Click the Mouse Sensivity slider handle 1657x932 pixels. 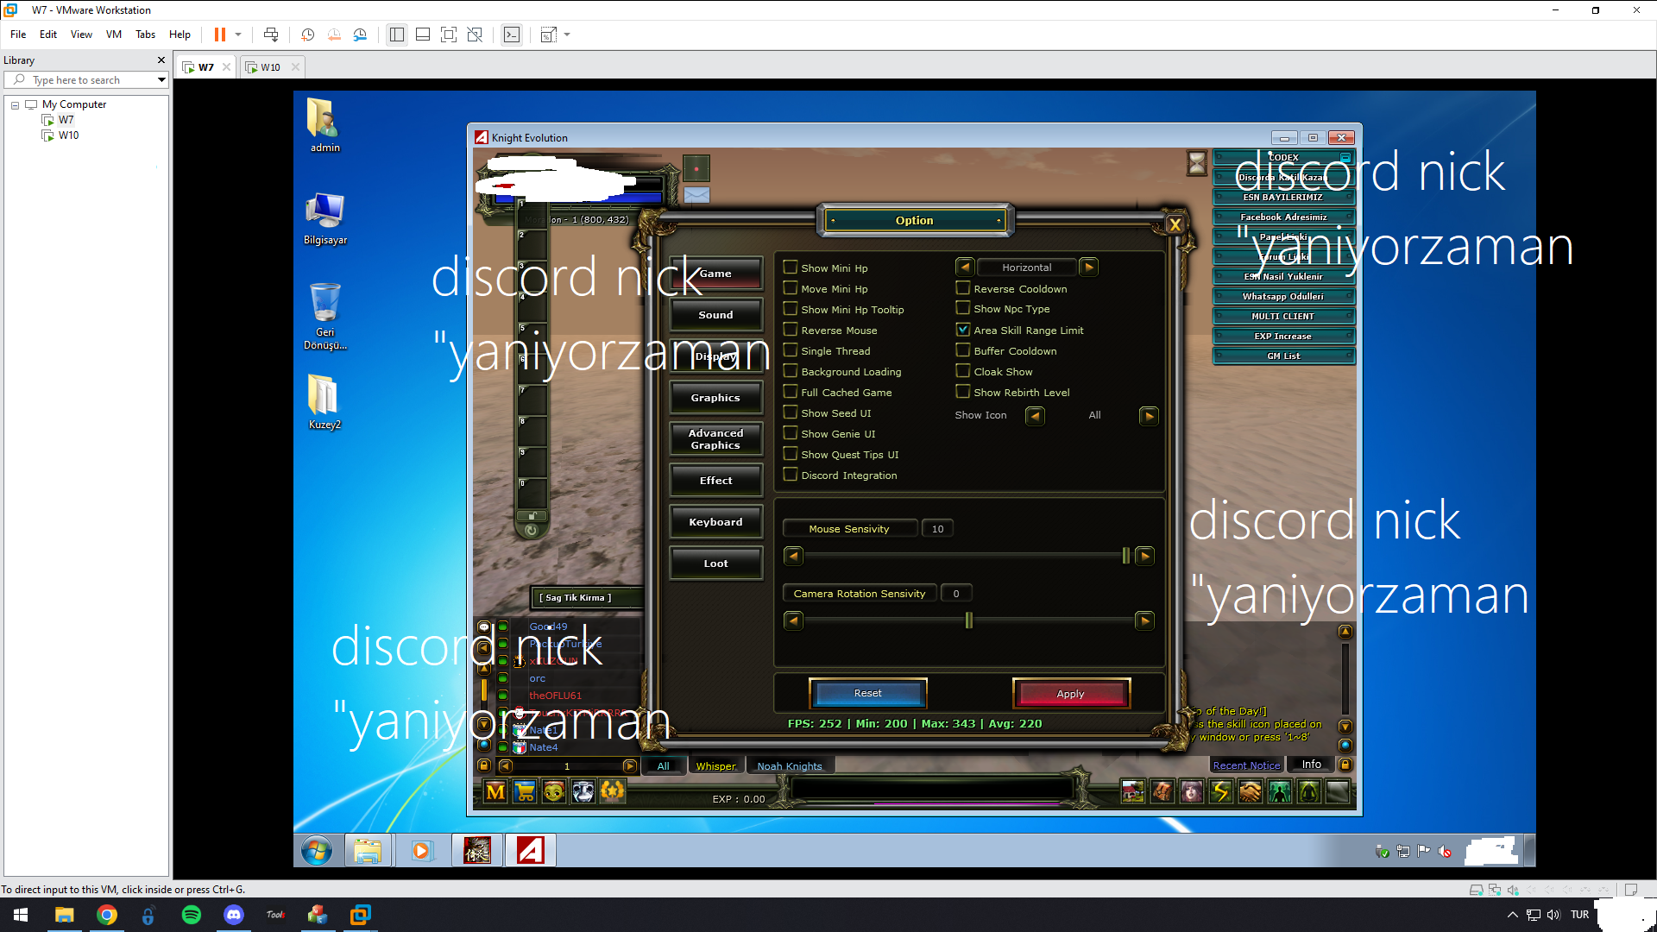point(1125,556)
